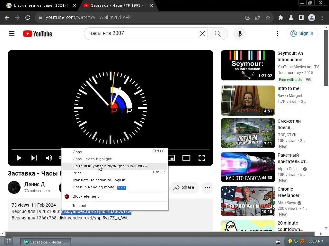Toggle the browser side panel icon
The width and height of the screenshot is (329, 246).
[x=301, y=18]
